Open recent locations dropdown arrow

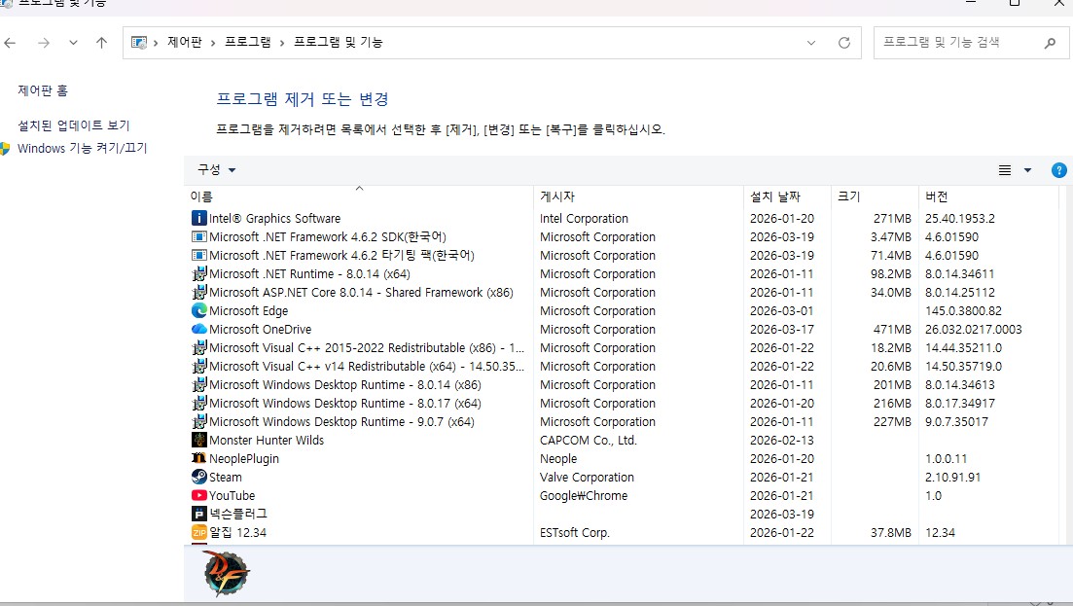click(x=73, y=43)
